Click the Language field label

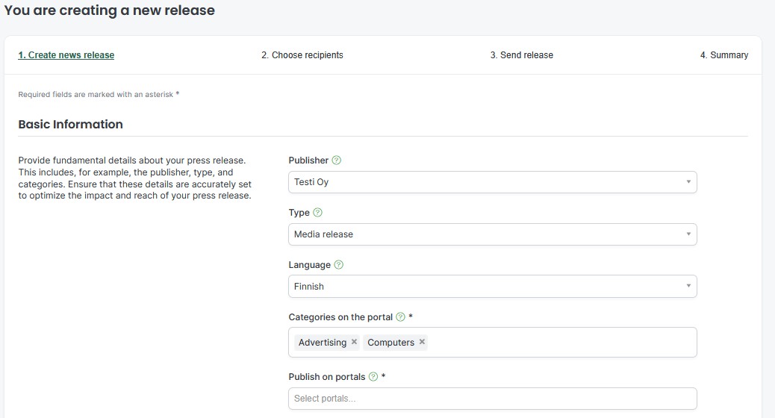click(x=309, y=265)
